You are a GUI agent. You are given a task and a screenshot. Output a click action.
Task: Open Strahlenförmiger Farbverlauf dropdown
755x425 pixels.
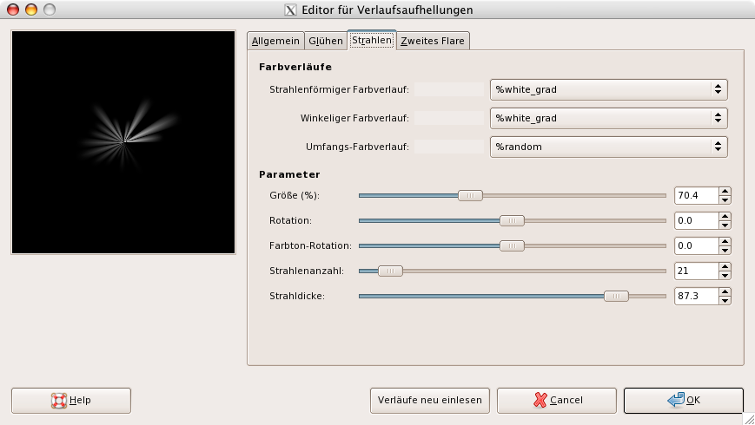point(608,88)
